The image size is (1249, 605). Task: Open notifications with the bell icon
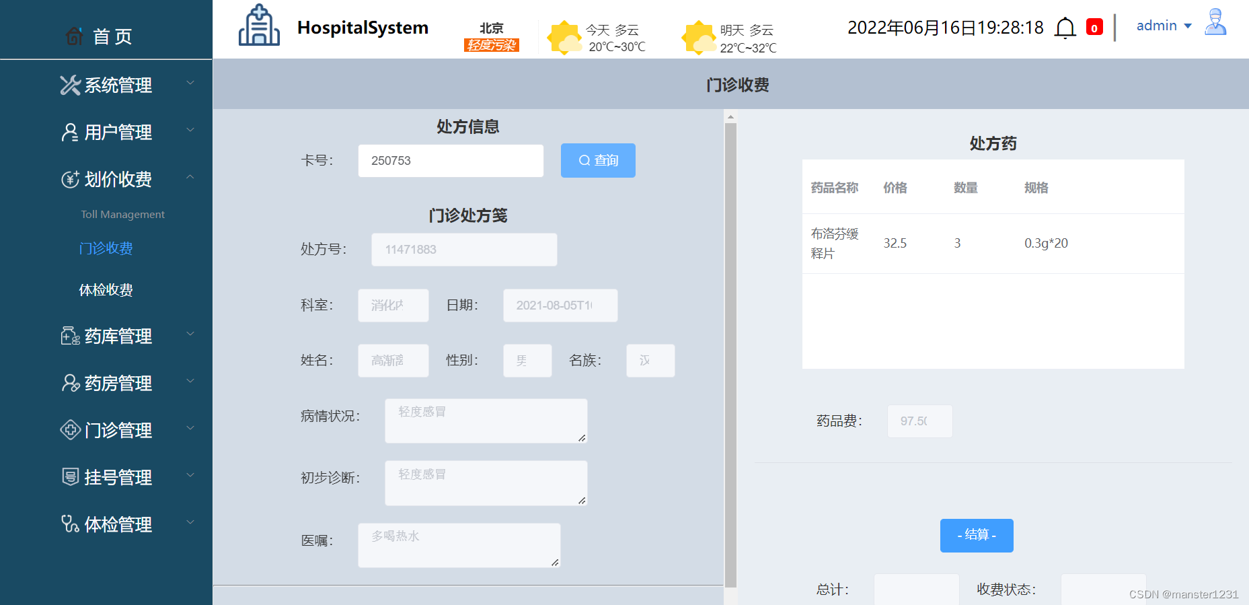[x=1065, y=28]
